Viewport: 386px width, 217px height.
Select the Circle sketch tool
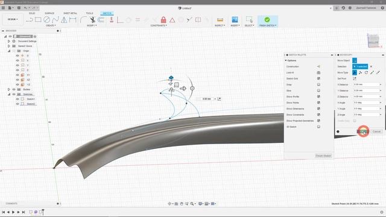[47, 20]
